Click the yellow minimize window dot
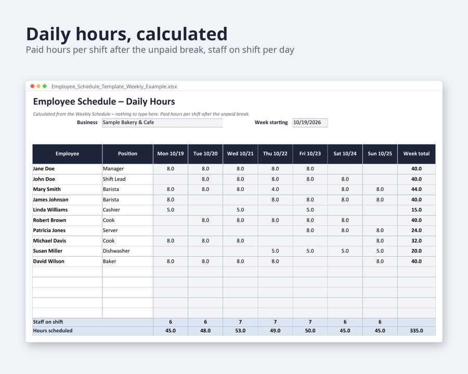This screenshot has height=374, width=468. coord(38,86)
